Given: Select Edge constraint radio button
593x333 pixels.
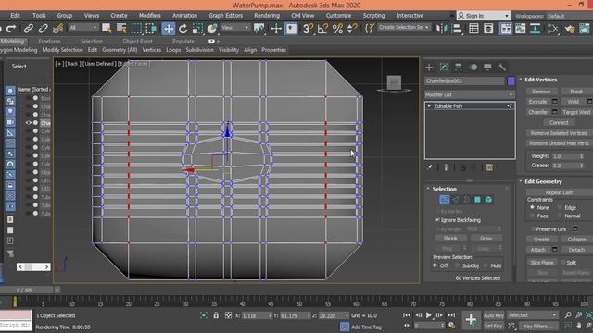Looking at the screenshot, I should pos(560,207).
